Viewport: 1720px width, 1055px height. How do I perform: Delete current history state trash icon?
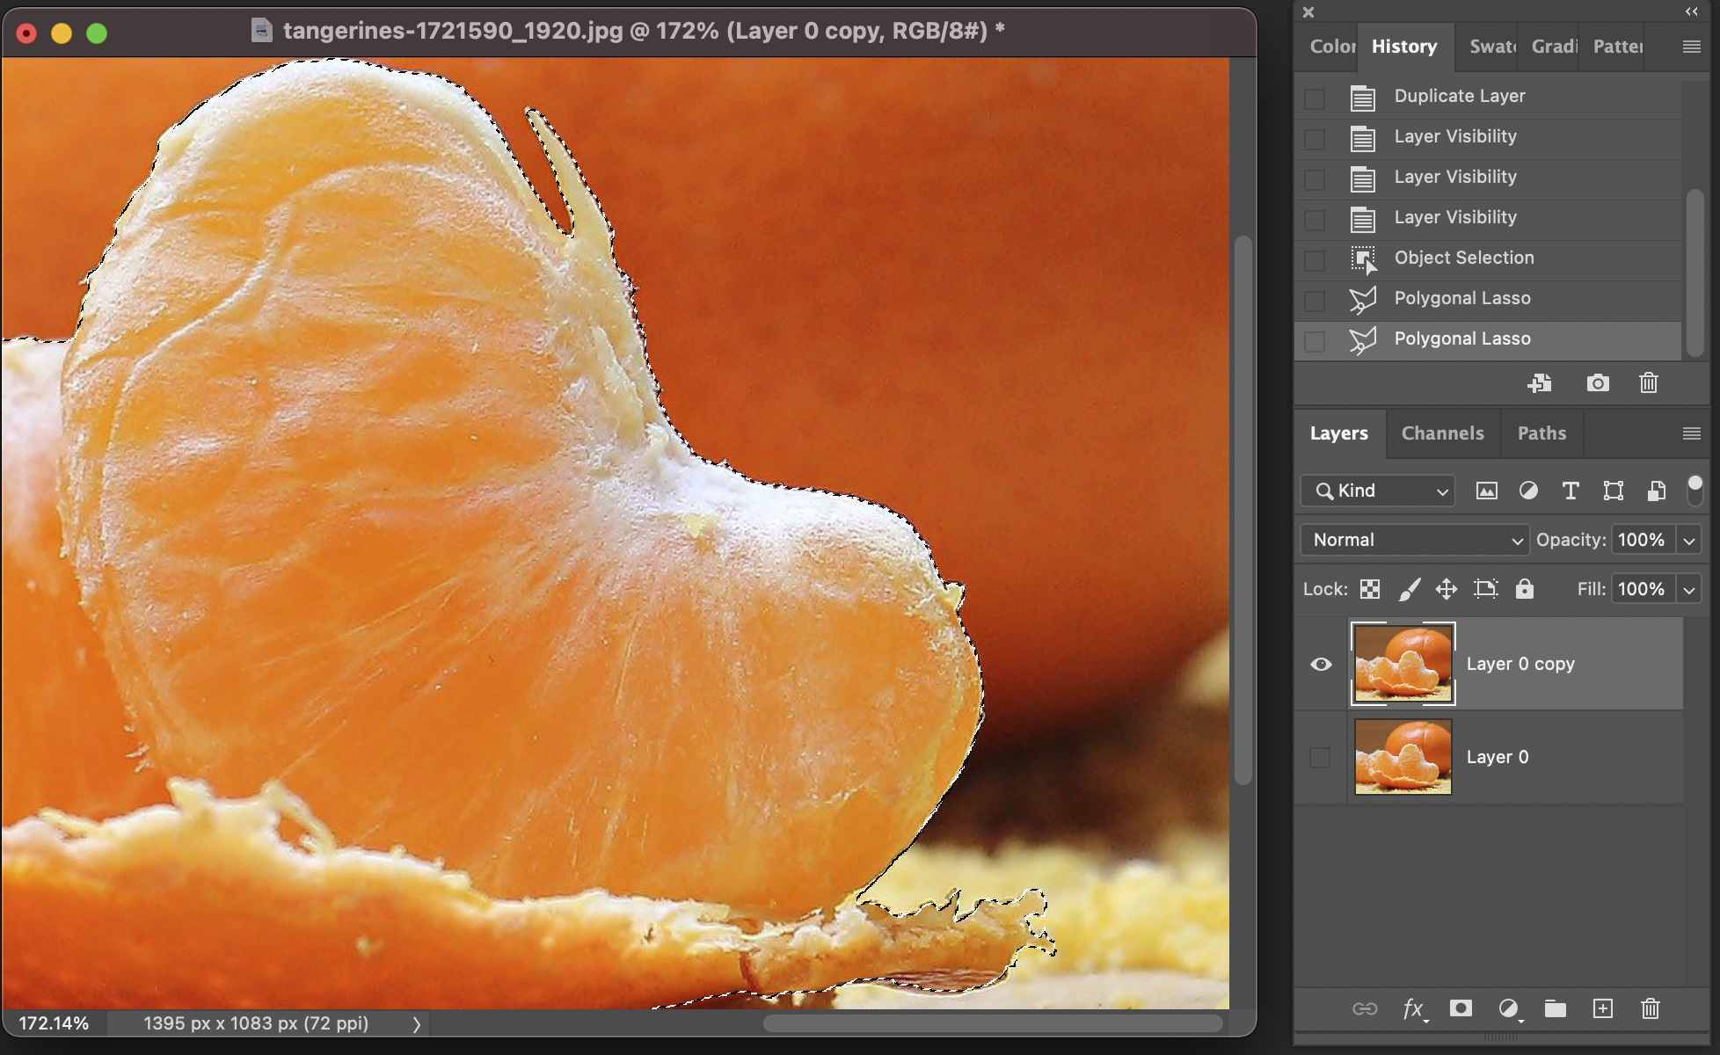point(1649,383)
